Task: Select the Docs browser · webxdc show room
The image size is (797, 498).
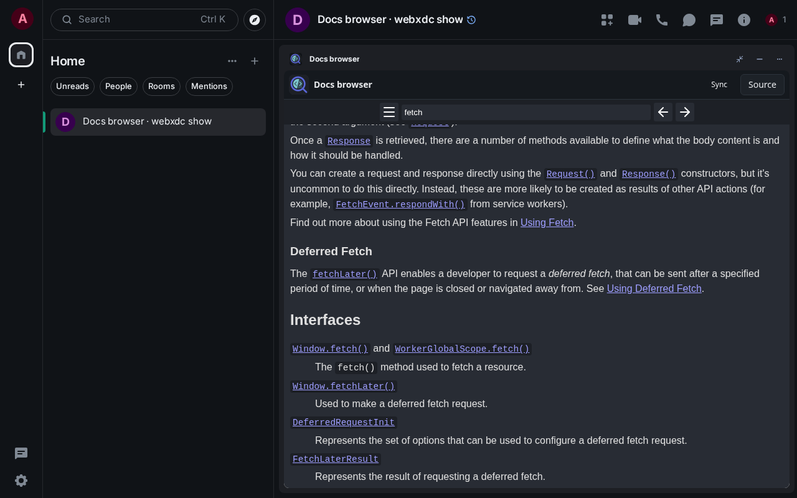Action: click(158, 121)
